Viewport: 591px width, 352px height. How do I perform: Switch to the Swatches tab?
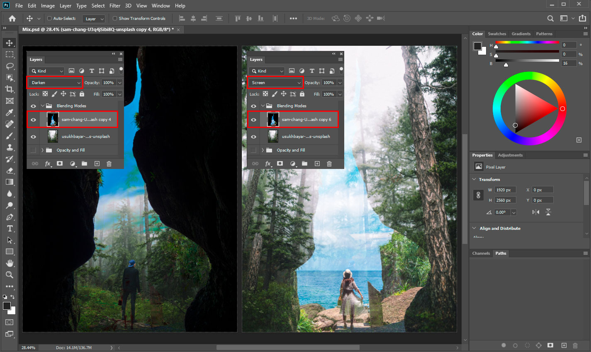497,34
